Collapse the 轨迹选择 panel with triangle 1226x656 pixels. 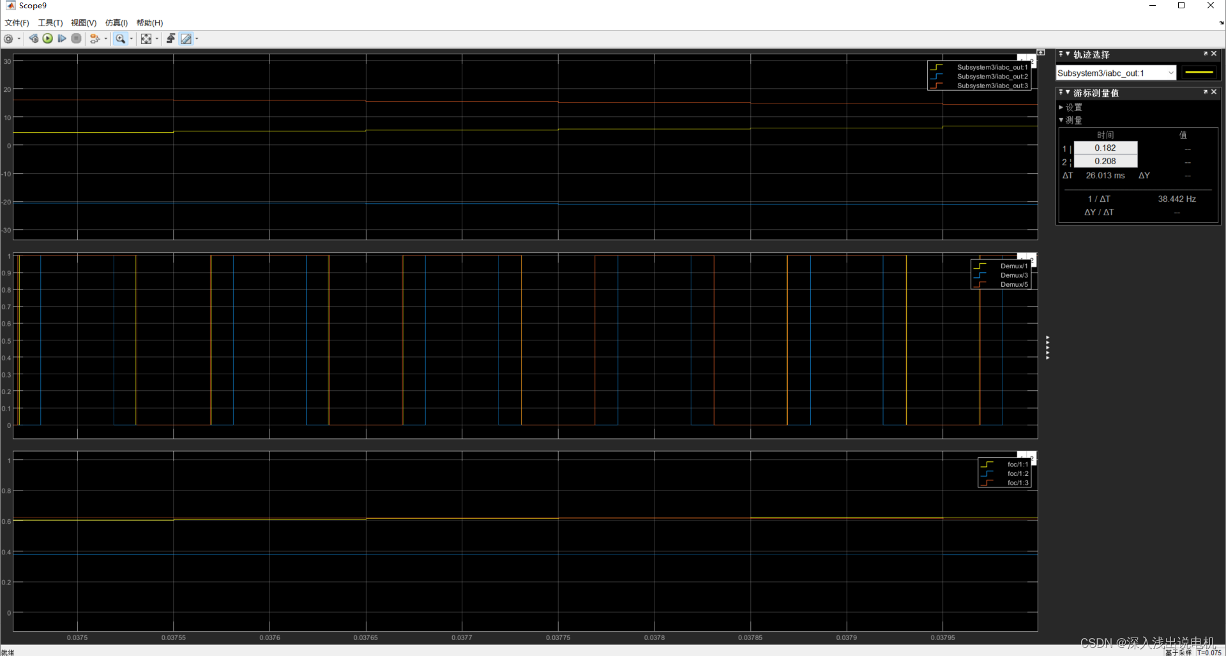click(1068, 54)
